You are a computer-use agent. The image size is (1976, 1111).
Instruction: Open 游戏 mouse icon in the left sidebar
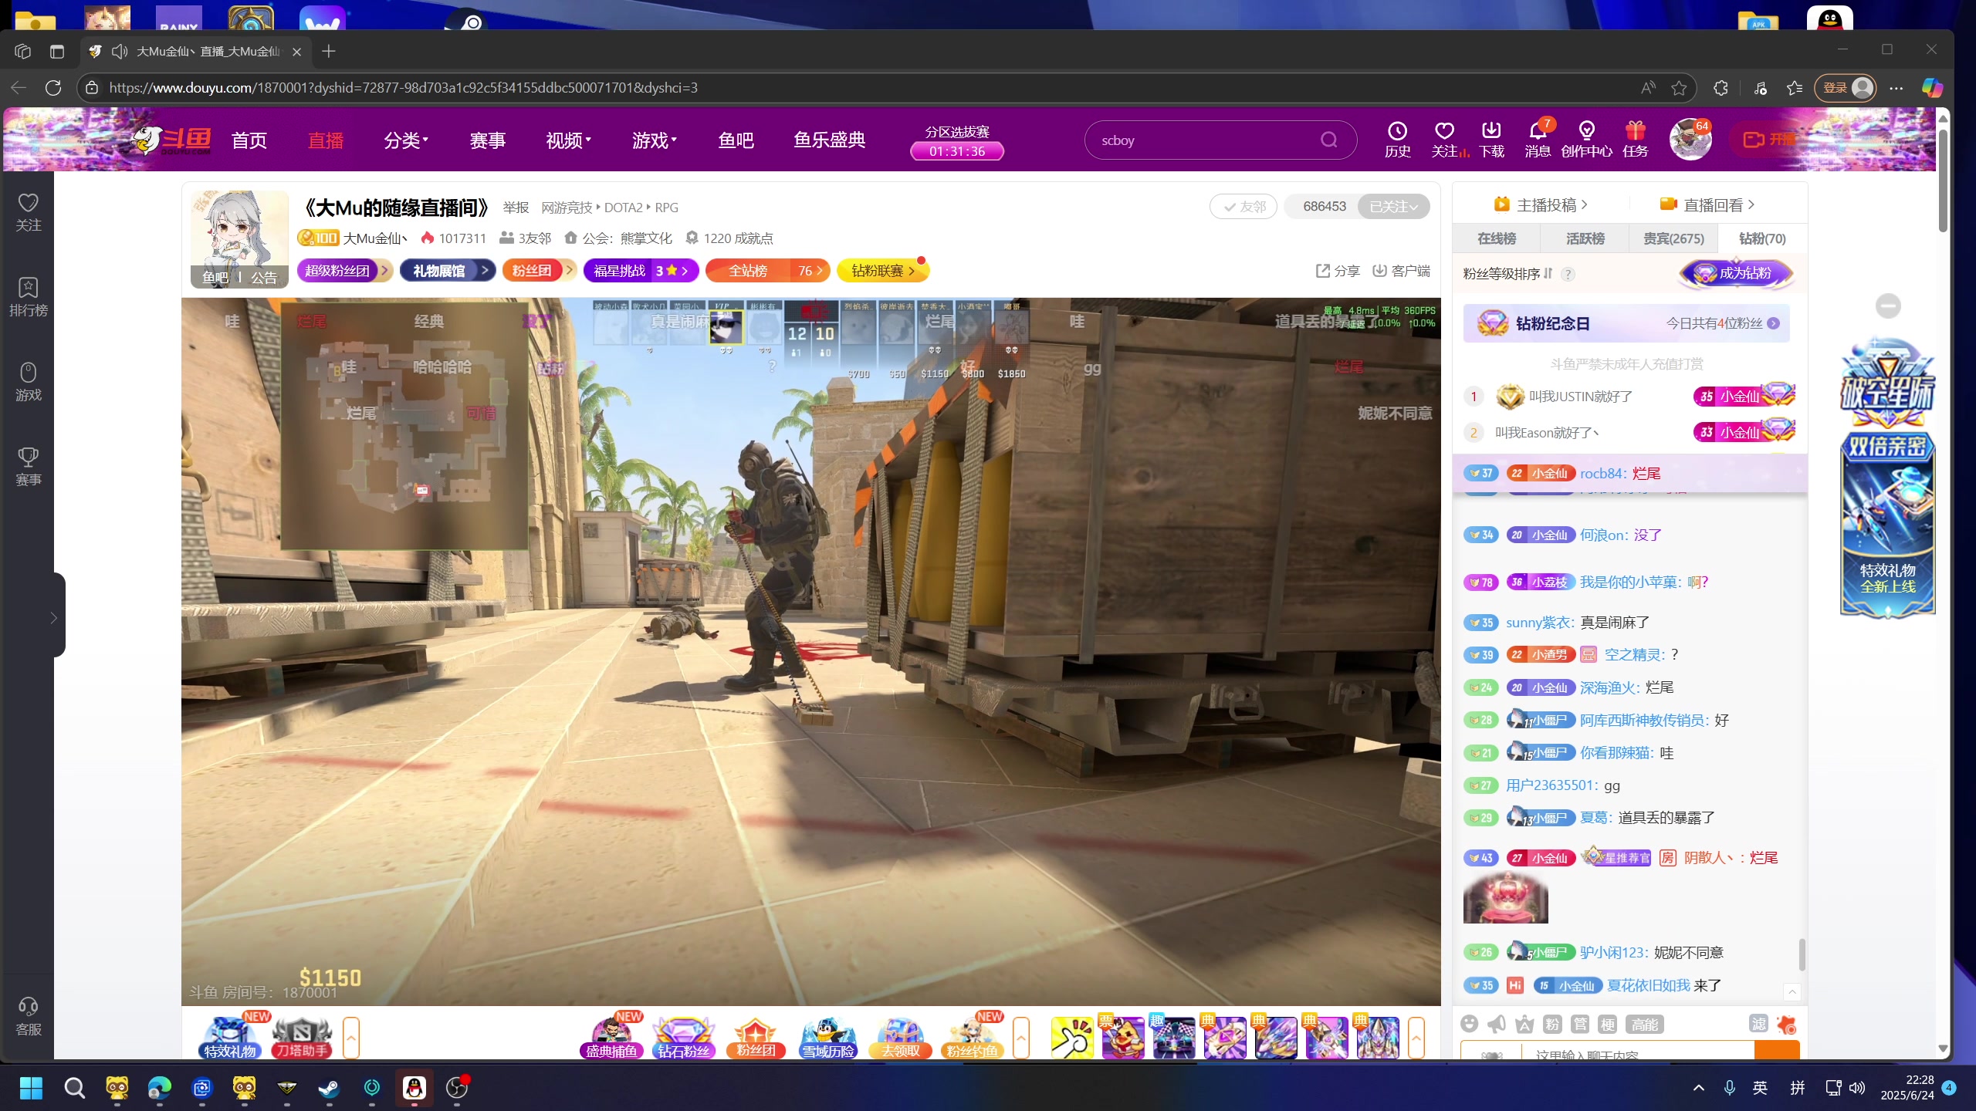tap(29, 382)
